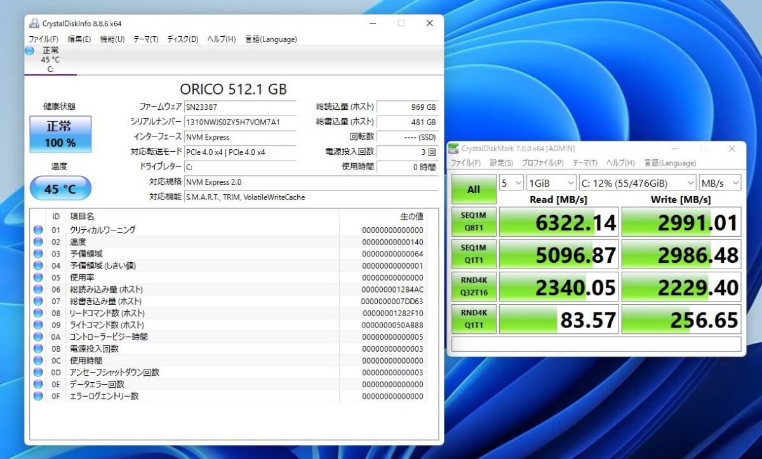Run the RND4K Q1T1 test button
Screen dimensions: 762x459
pyautogui.click(x=474, y=319)
